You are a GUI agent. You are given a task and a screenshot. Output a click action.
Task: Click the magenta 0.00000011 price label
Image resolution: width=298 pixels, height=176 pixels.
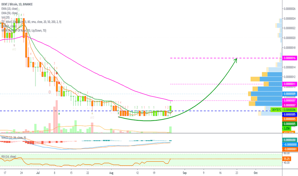290,84
